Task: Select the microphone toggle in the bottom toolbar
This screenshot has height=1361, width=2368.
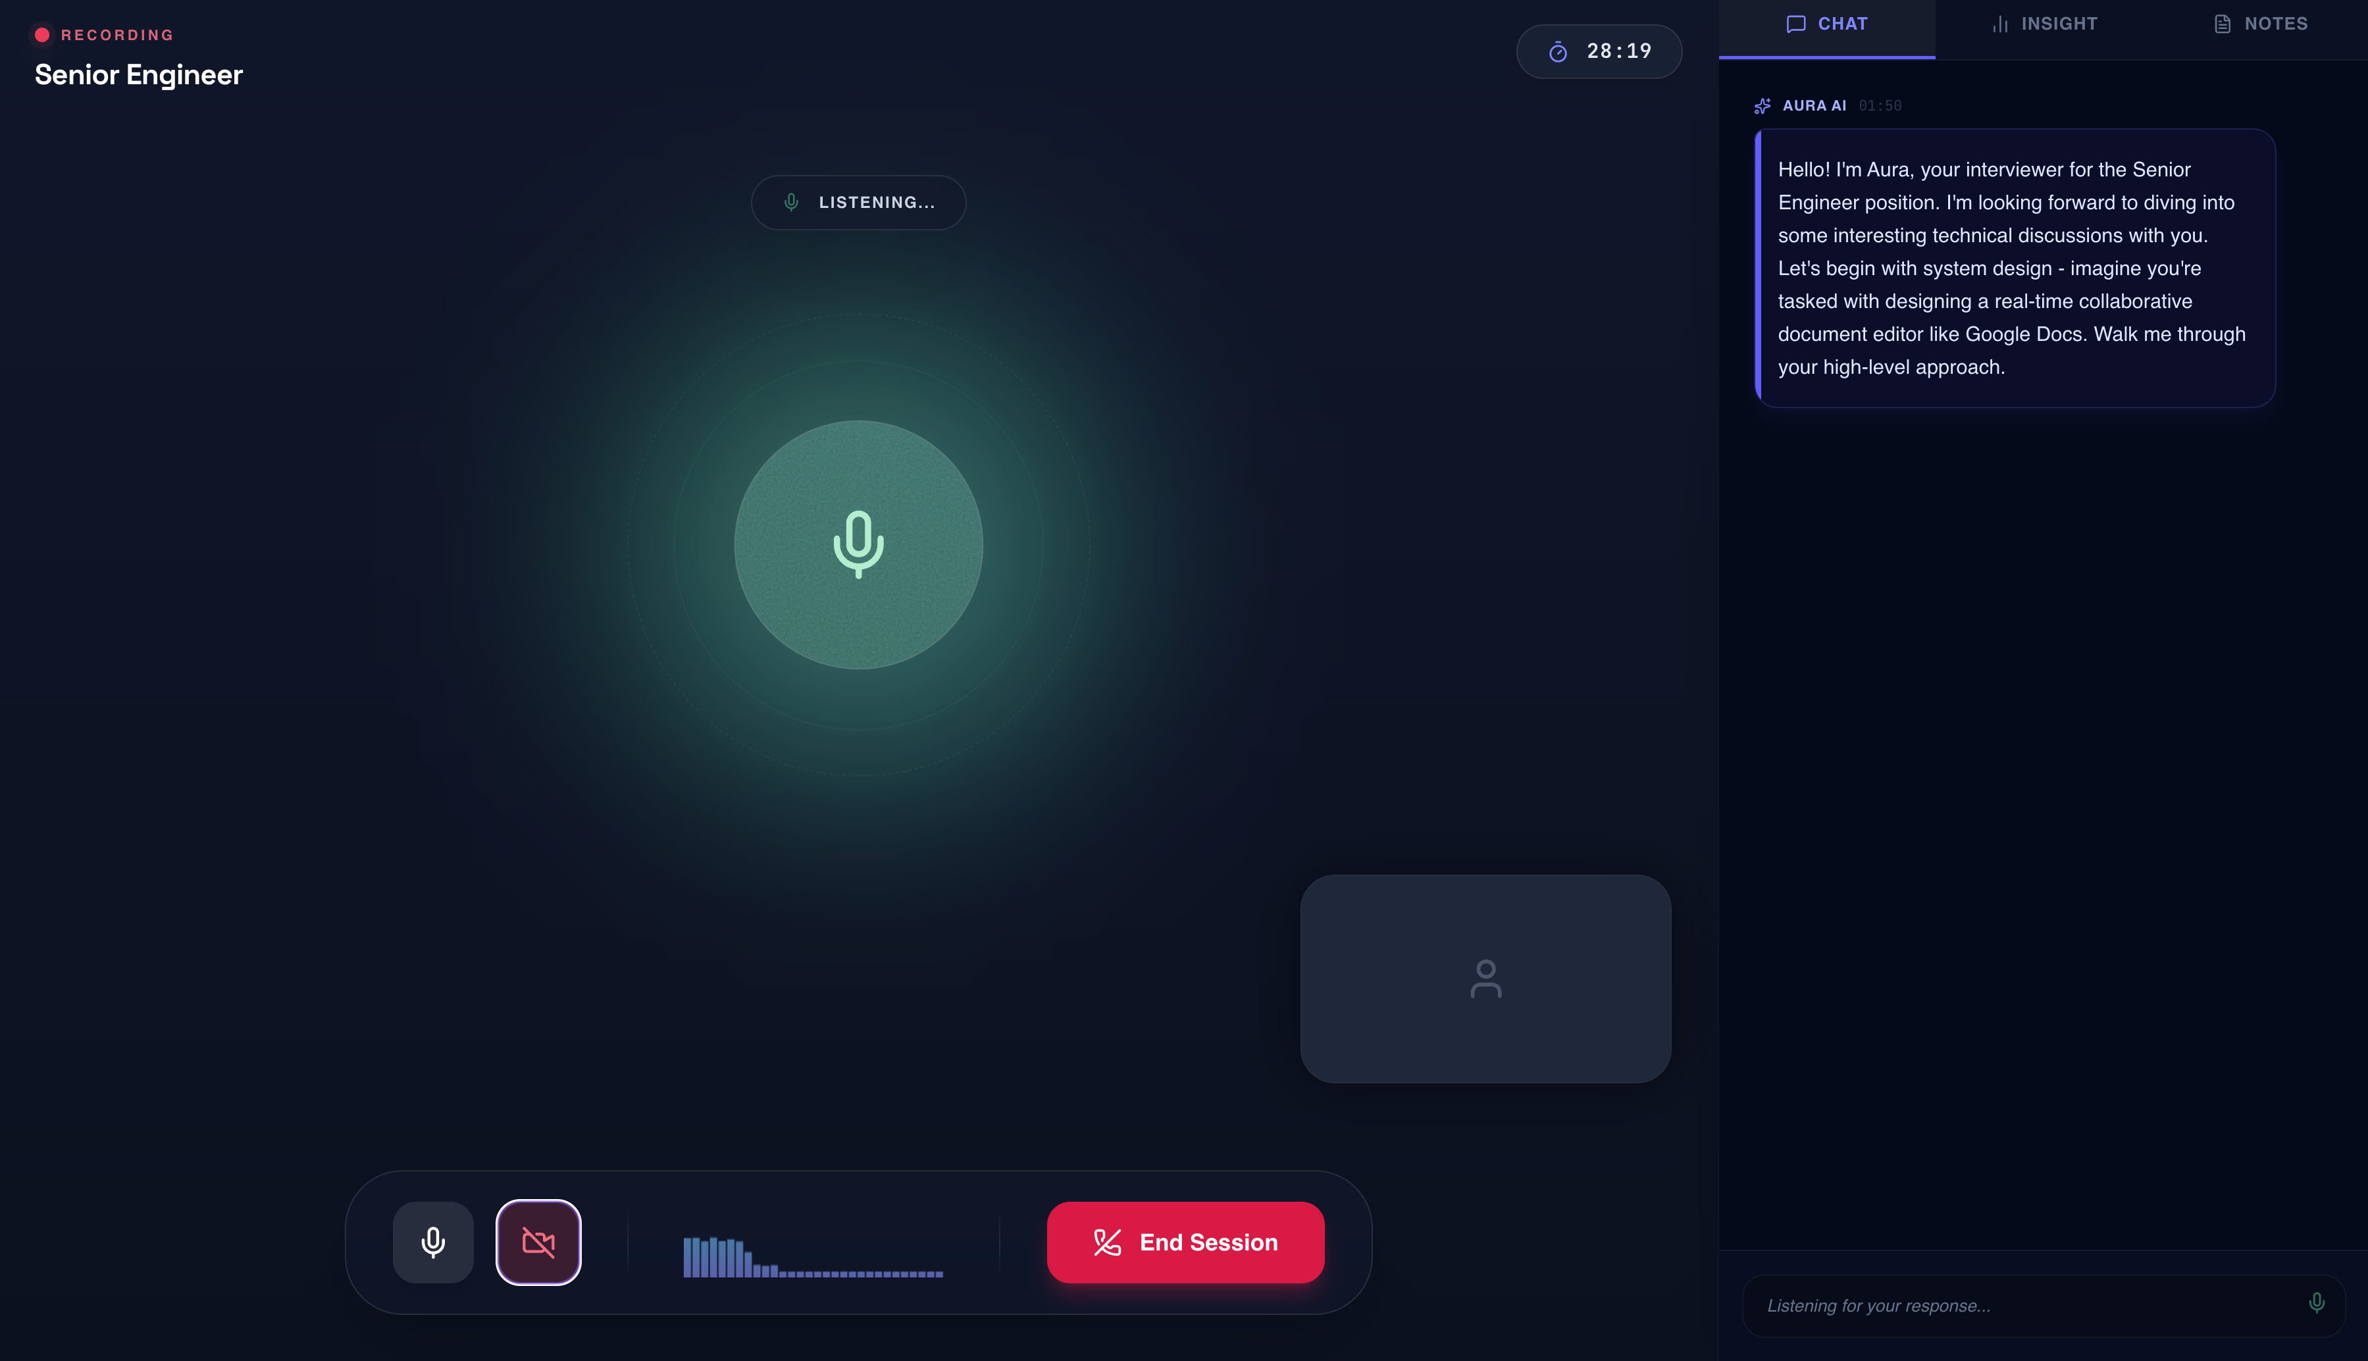Action: pos(432,1243)
